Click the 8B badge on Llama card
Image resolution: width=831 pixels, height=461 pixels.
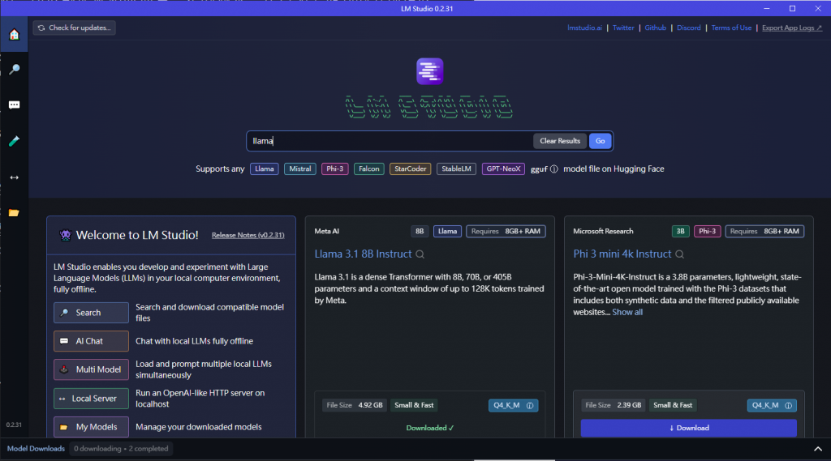420,231
